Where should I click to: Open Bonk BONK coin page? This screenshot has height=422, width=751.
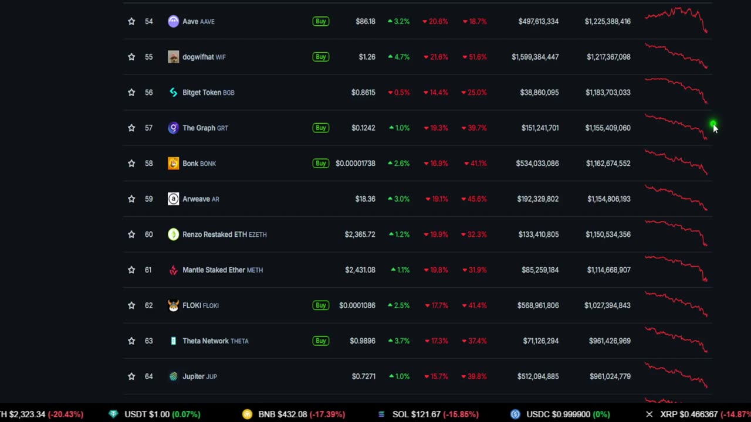pos(199,163)
